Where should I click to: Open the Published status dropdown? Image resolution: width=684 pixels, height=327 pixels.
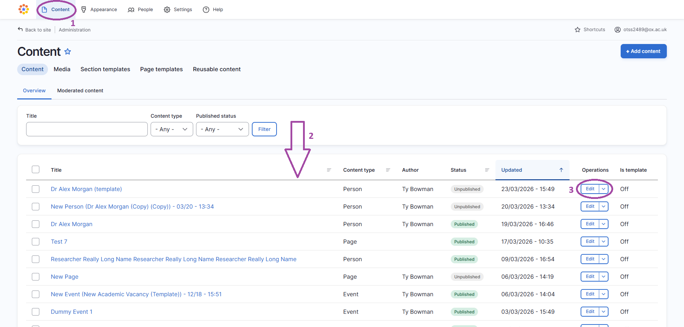[x=222, y=129]
